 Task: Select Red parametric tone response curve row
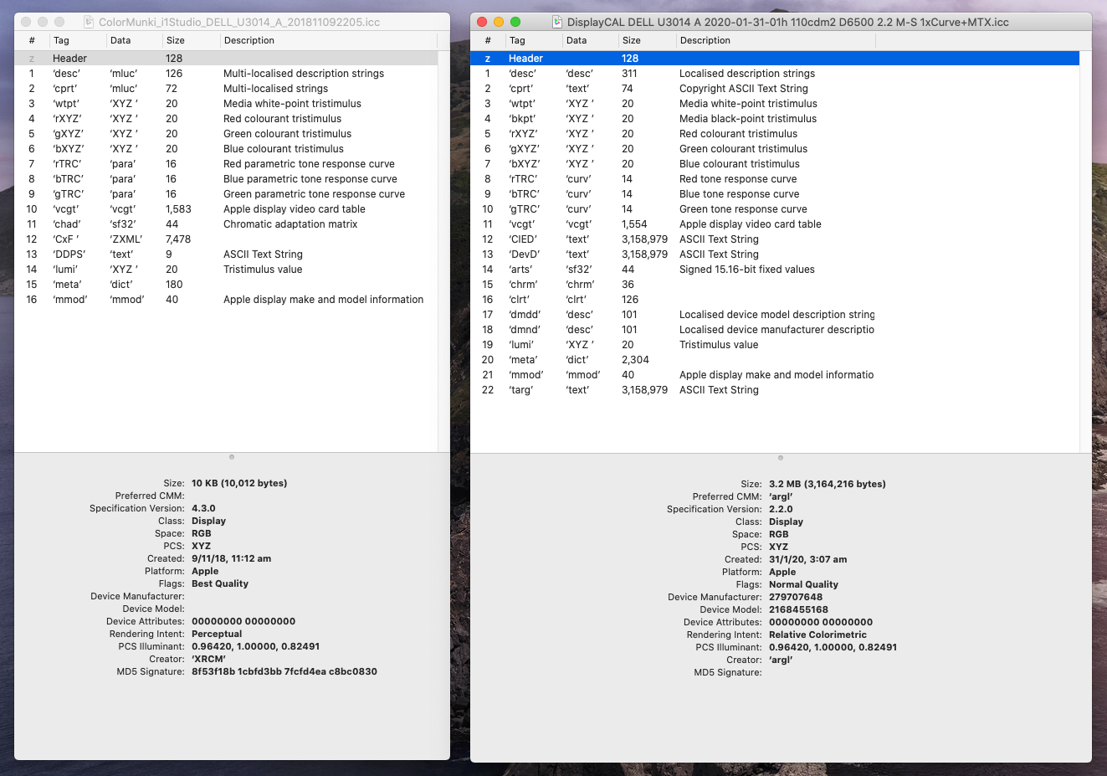226,164
